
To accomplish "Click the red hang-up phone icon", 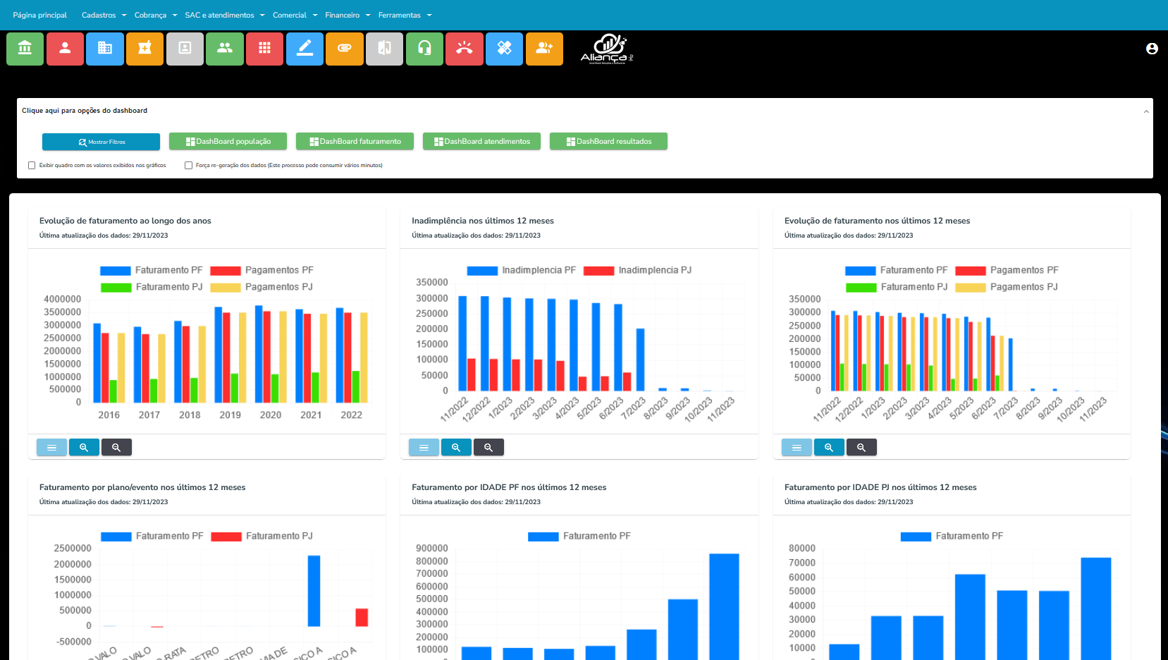I will [x=465, y=49].
